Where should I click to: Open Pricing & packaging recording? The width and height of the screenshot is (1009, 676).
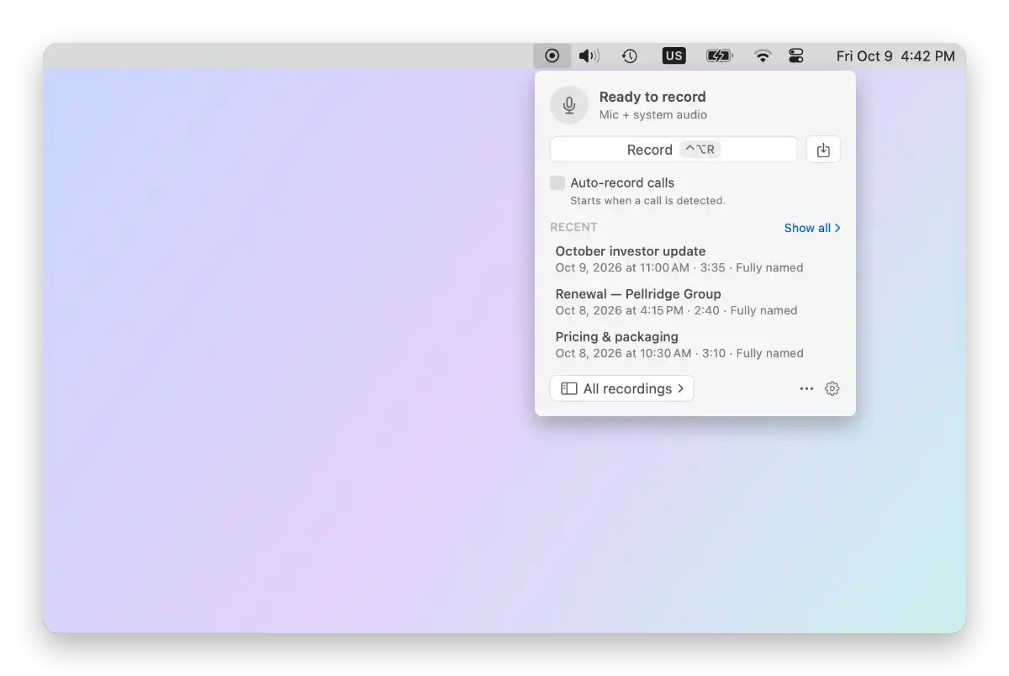coord(695,345)
